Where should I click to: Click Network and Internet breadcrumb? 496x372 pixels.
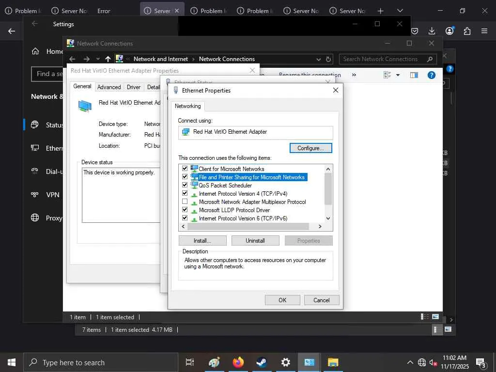tap(161, 59)
